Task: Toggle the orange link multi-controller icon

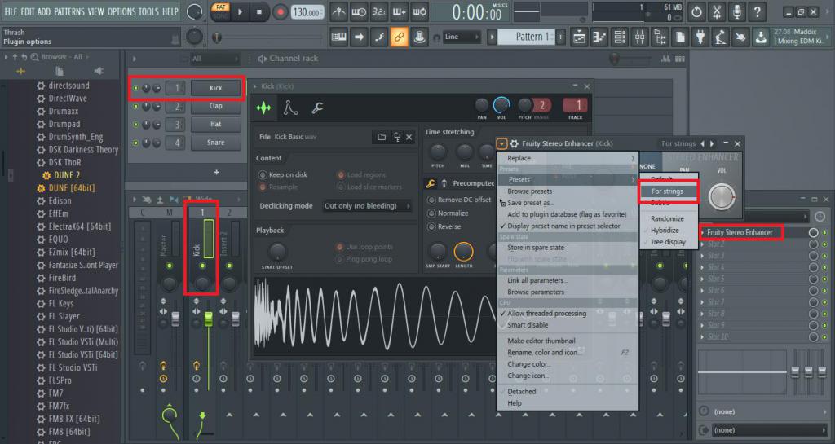Action: [x=399, y=37]
